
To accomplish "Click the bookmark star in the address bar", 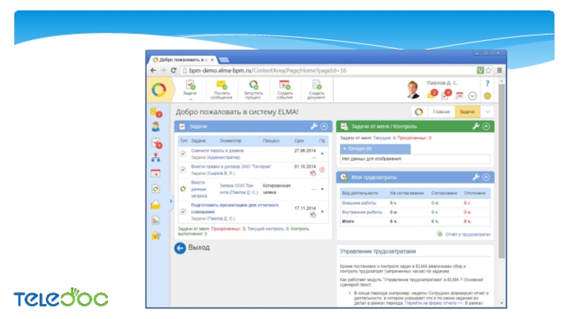I will [488, 70].
